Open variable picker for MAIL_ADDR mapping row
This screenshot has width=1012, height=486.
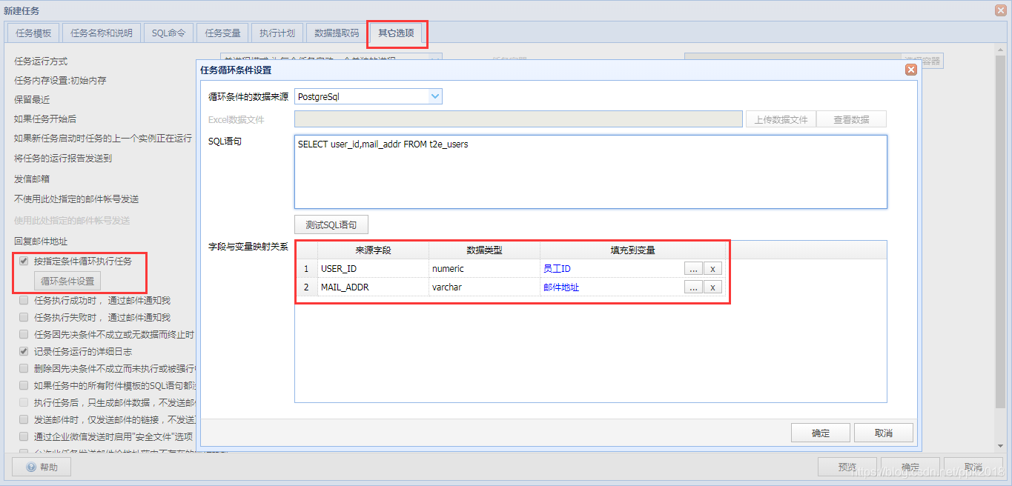[x=692, y=287]
